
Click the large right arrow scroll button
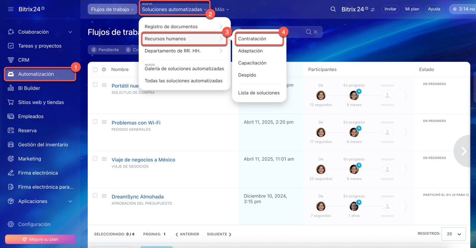point(464,151)
